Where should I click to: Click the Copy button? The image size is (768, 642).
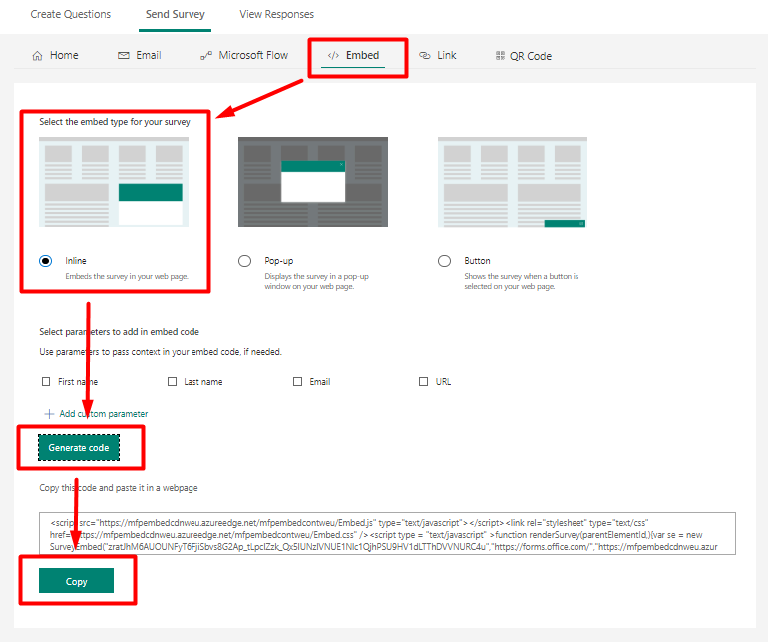tap(77, 581)
